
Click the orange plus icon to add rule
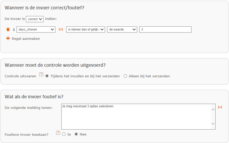[8, 39]
